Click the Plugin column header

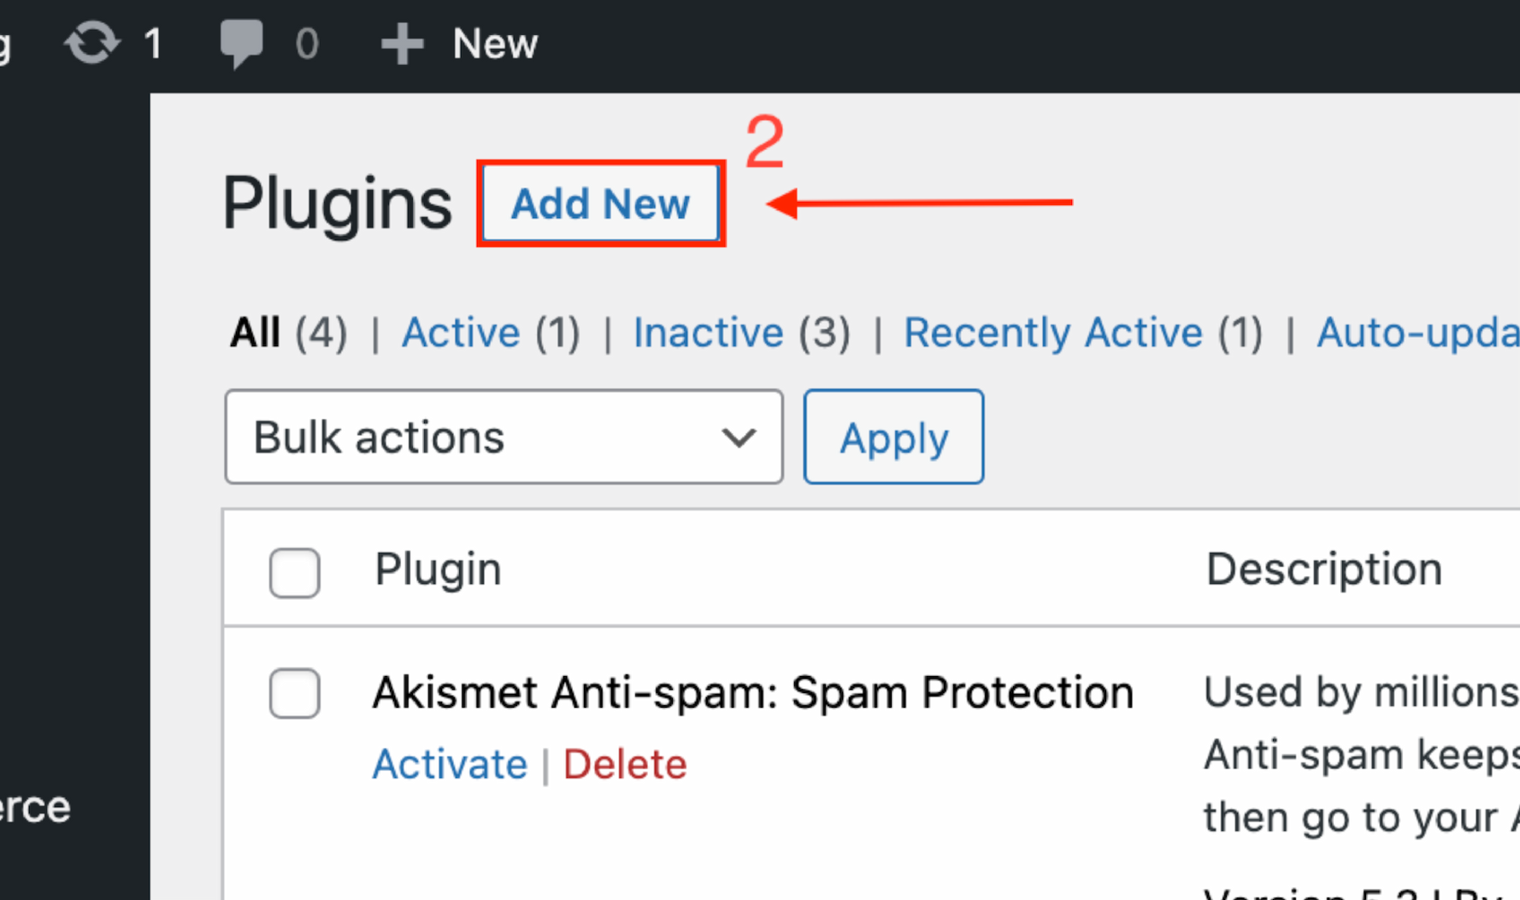click(438, 569)
